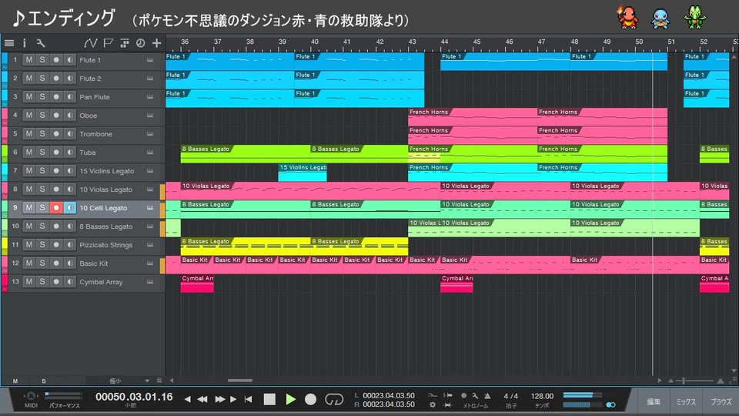739x416 pixels.
Task: Mute the Trombone track
Action: point(29,134)
